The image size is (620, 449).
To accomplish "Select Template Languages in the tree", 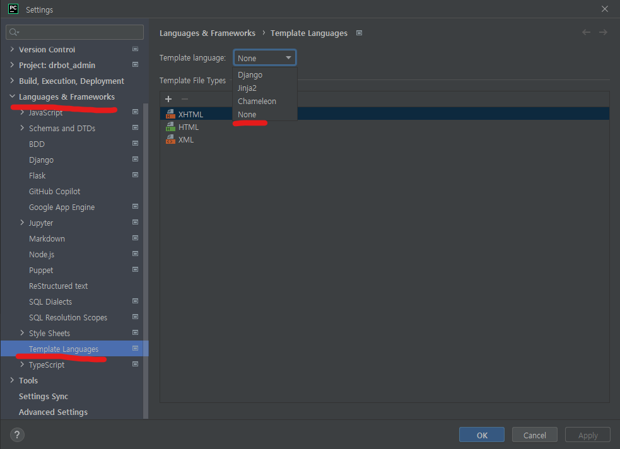I will coord(74,349).
